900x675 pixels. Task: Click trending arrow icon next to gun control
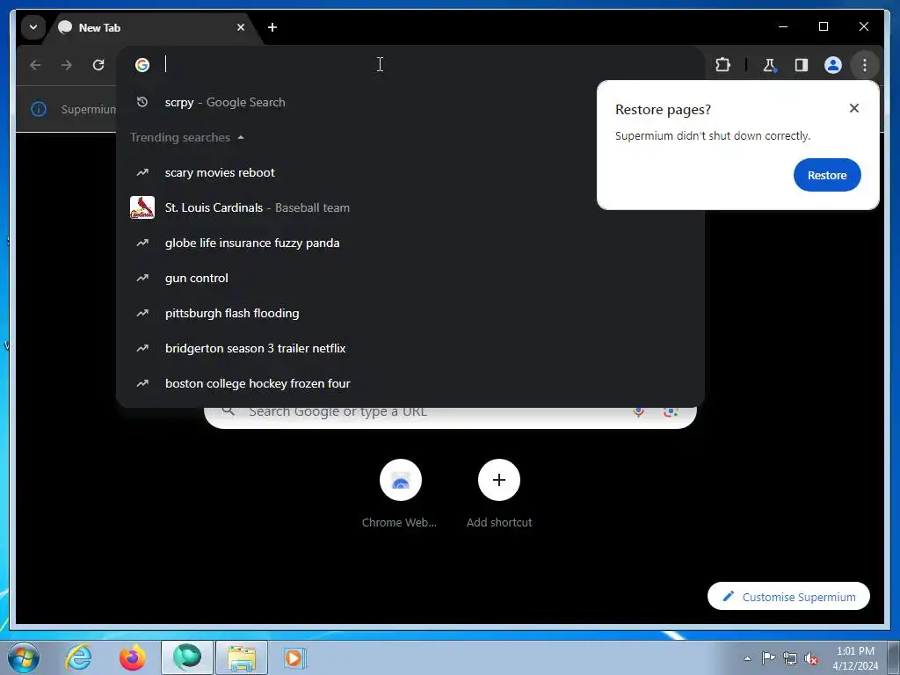(x=142, y=278)
